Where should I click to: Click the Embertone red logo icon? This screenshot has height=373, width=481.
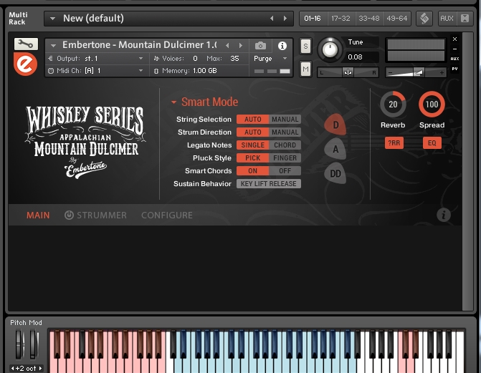point(26,64)
